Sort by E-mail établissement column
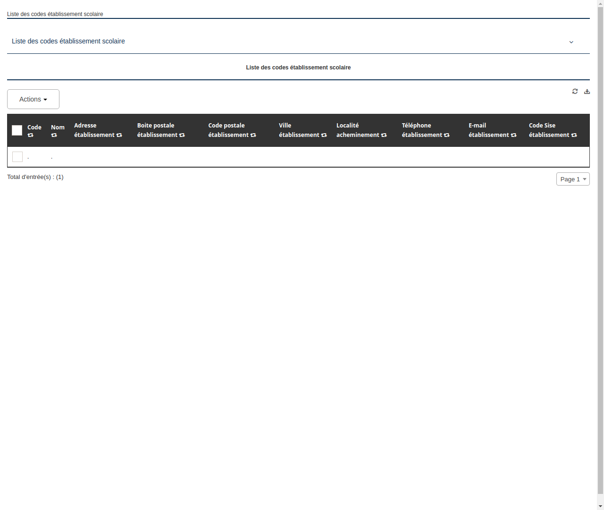Screen dimensions: 604x510 tap(513, 135)
